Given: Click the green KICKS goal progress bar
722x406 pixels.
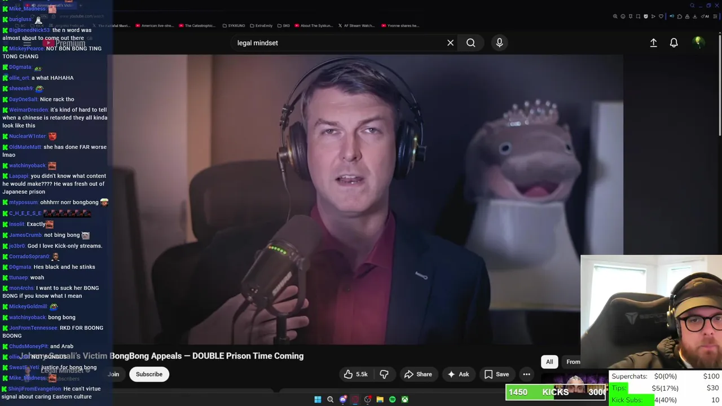Looking at the screenshot, I should (x=556, y=392).
